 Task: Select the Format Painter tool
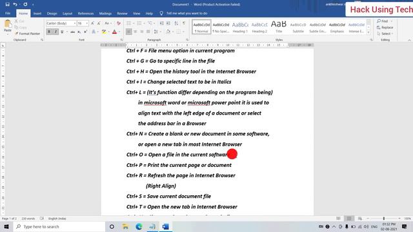pyautogui.click(x=27, y=34)
